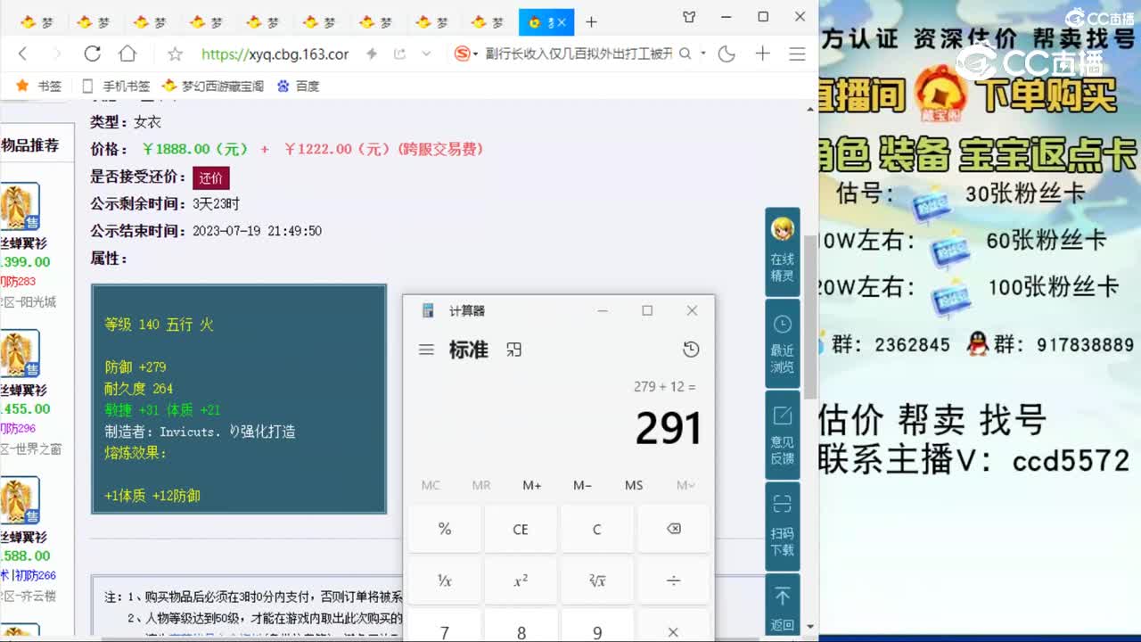Viewport: 1141px width, 642px height.
Task: Open the browser hamburger menu
Action: (796, 53)
